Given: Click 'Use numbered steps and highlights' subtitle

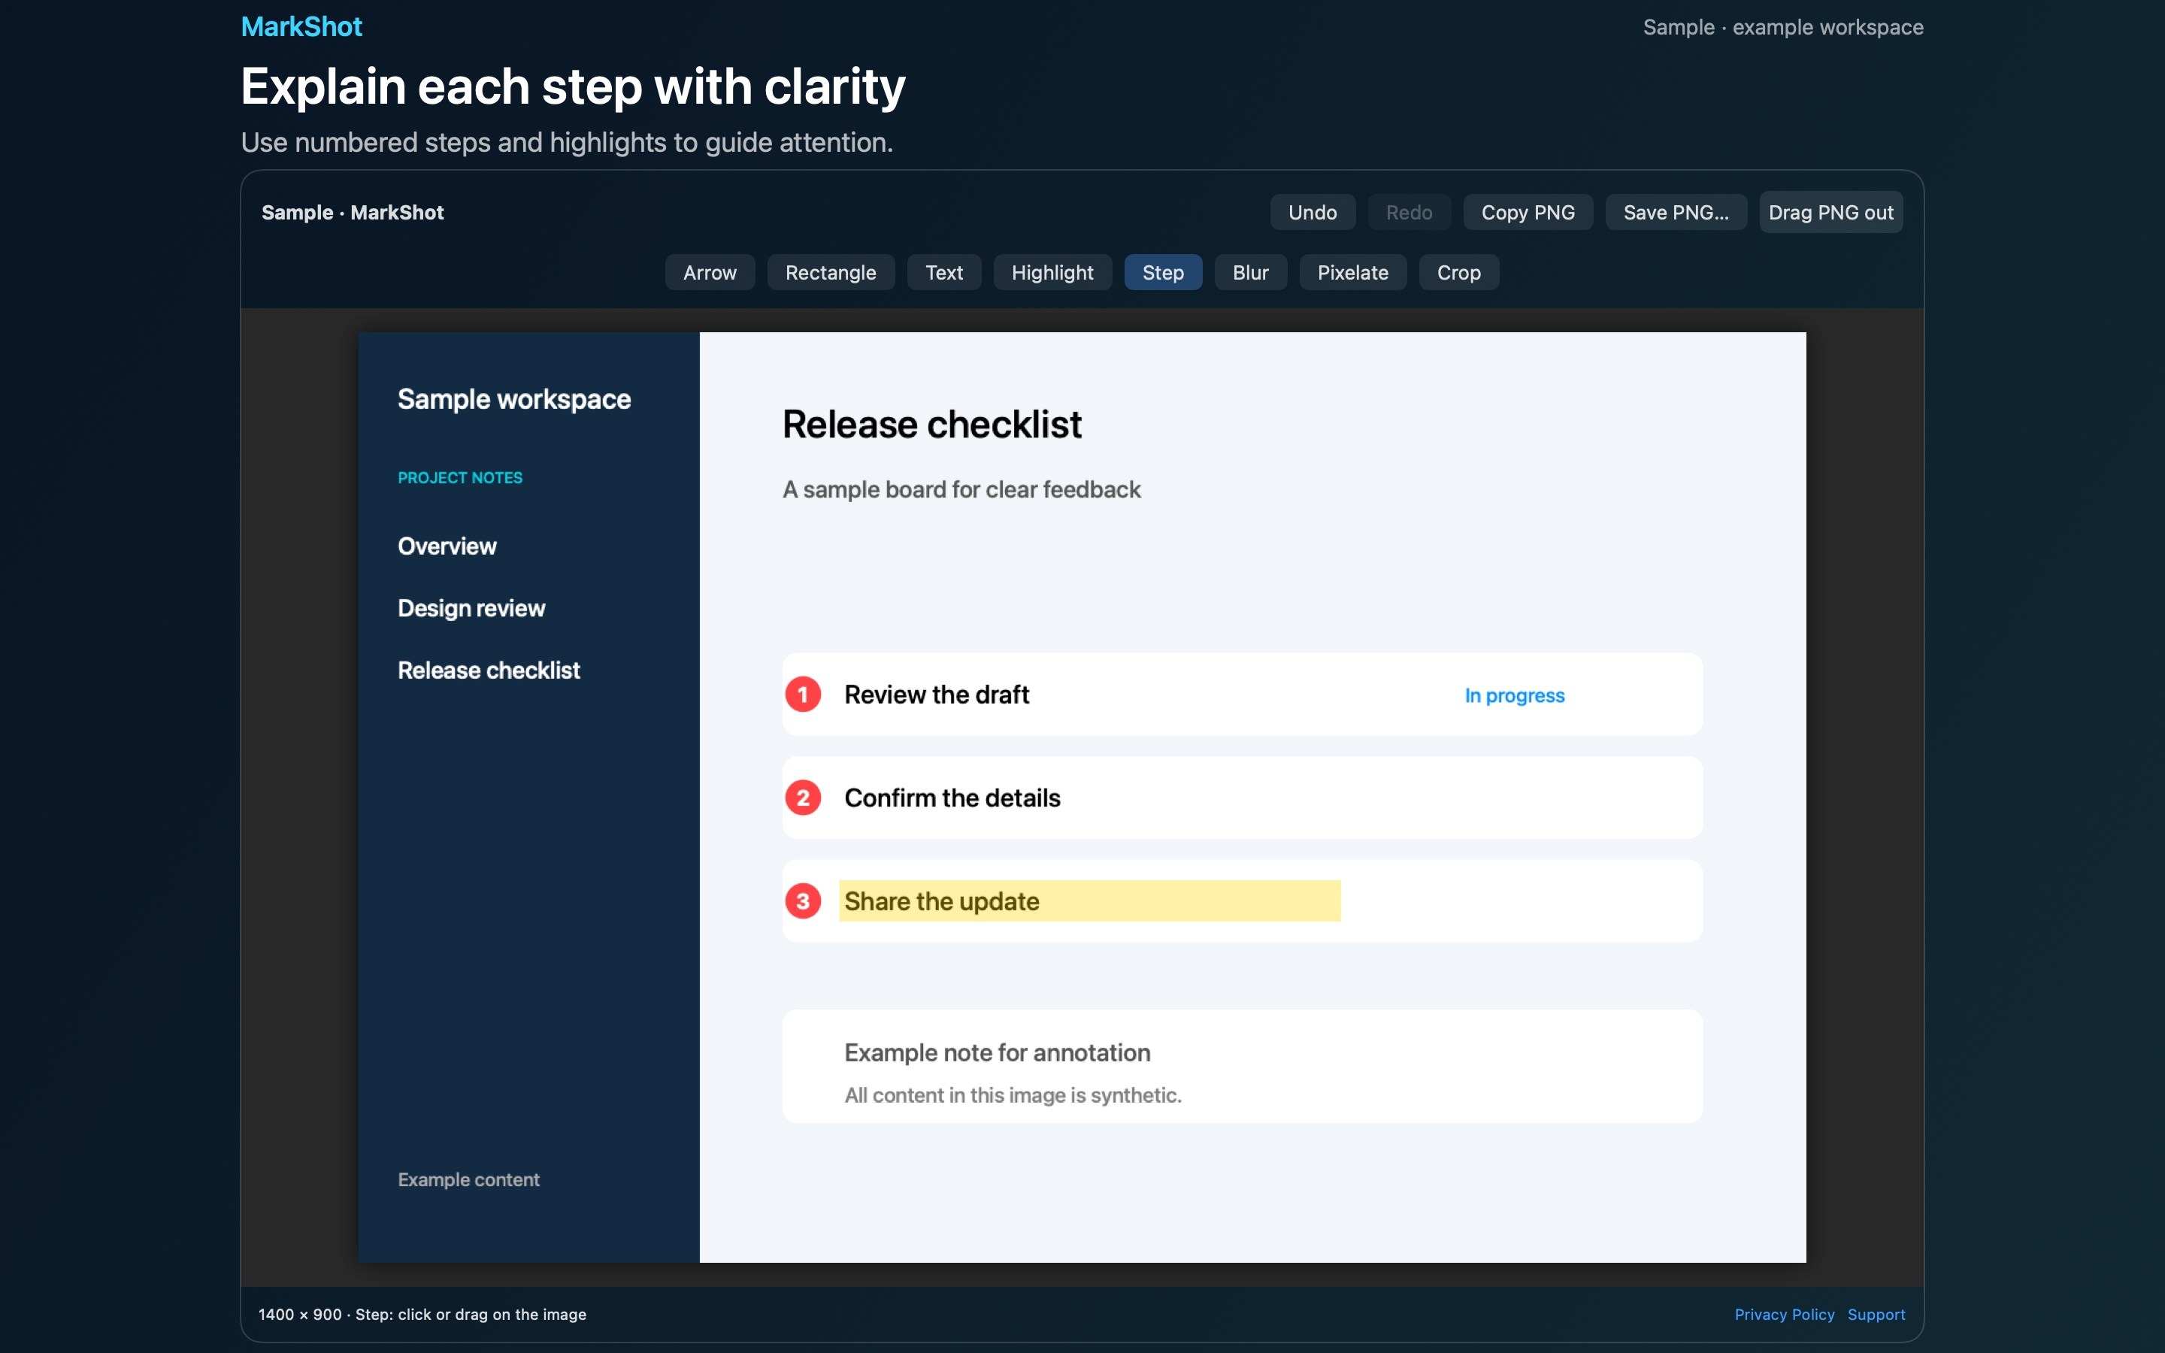Looking at the screenshot, I should pos(568,141).
